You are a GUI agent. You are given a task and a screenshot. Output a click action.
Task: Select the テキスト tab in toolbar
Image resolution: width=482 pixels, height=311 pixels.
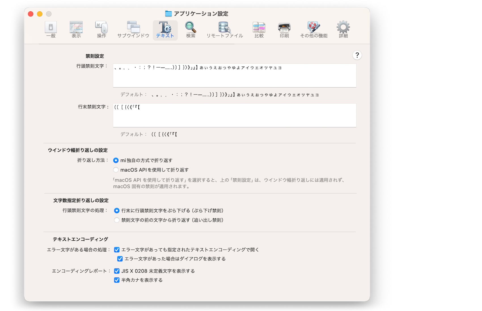click(165, 29)
